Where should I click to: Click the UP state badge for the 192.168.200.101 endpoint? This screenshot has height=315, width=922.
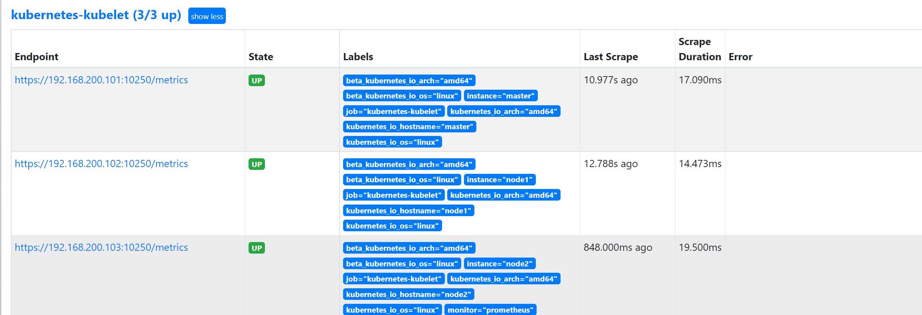pos(257,81)
